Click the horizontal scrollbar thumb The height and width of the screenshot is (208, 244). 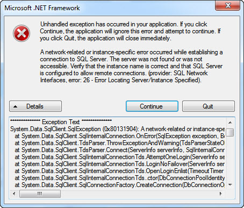(40, 193)
